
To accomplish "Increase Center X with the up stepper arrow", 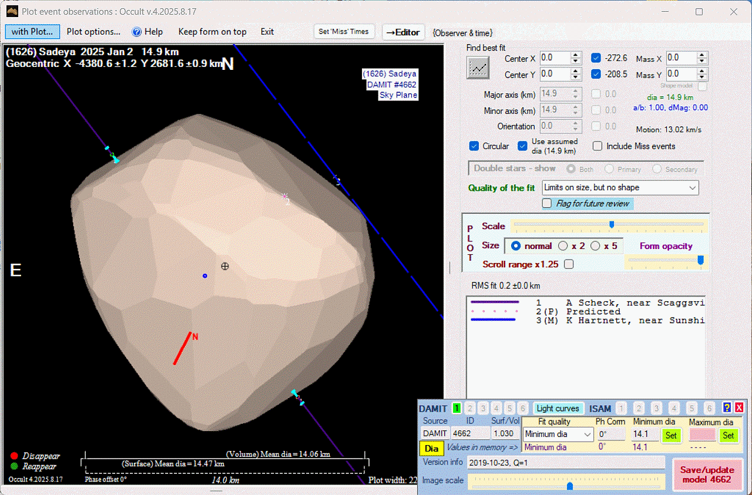I will (576, 55).
